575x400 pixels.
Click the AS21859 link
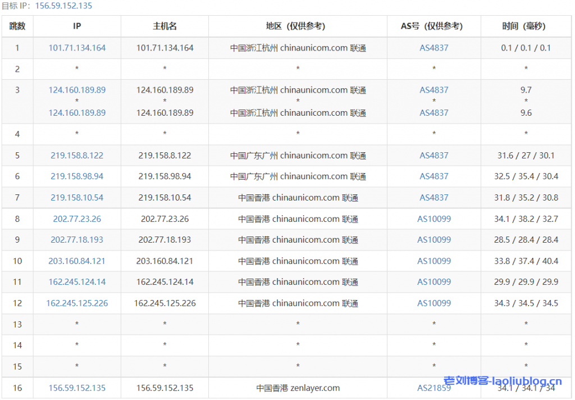tap(433, 388)
